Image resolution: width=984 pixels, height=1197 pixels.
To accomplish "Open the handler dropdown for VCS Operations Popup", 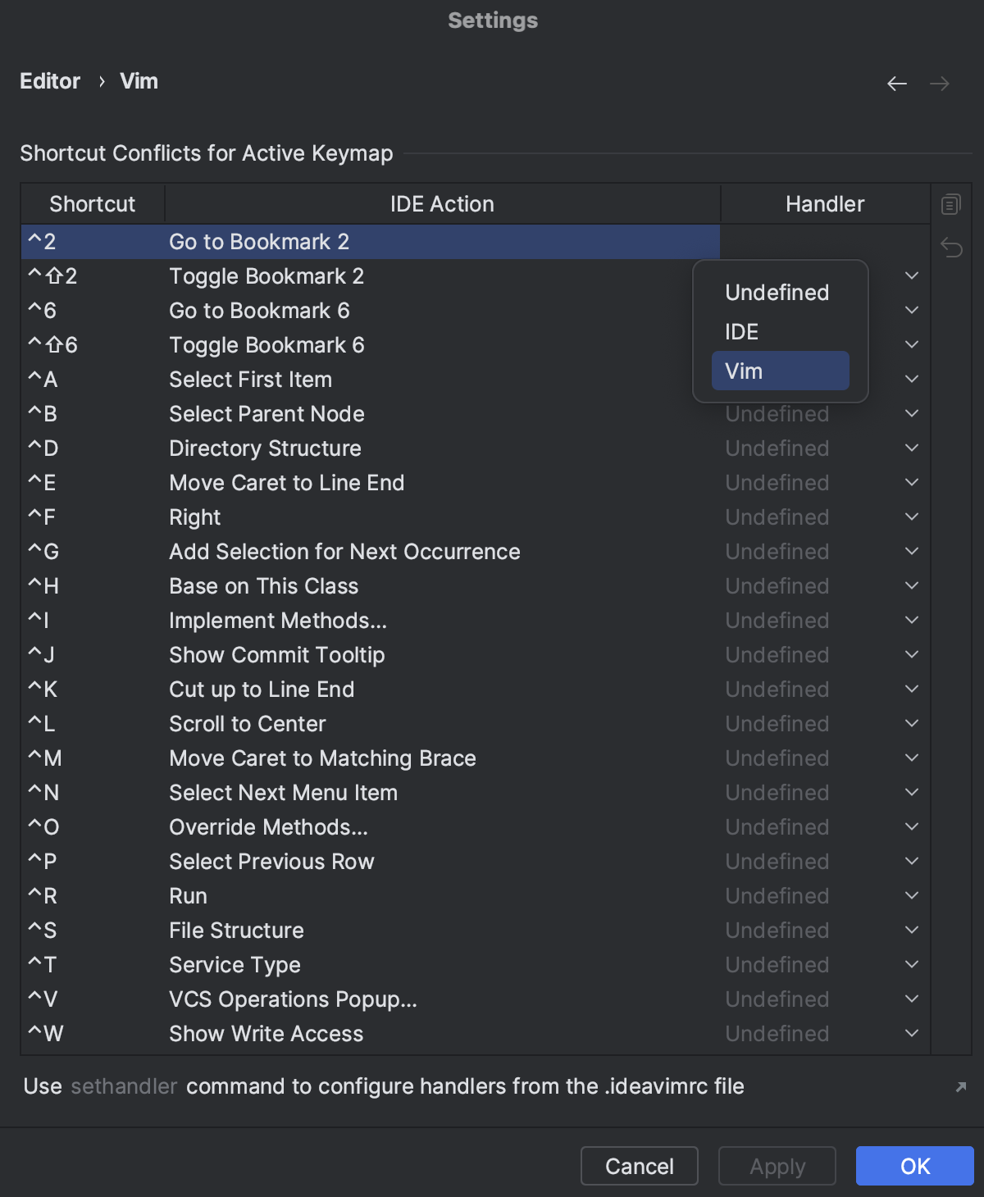I will [911, 998].
